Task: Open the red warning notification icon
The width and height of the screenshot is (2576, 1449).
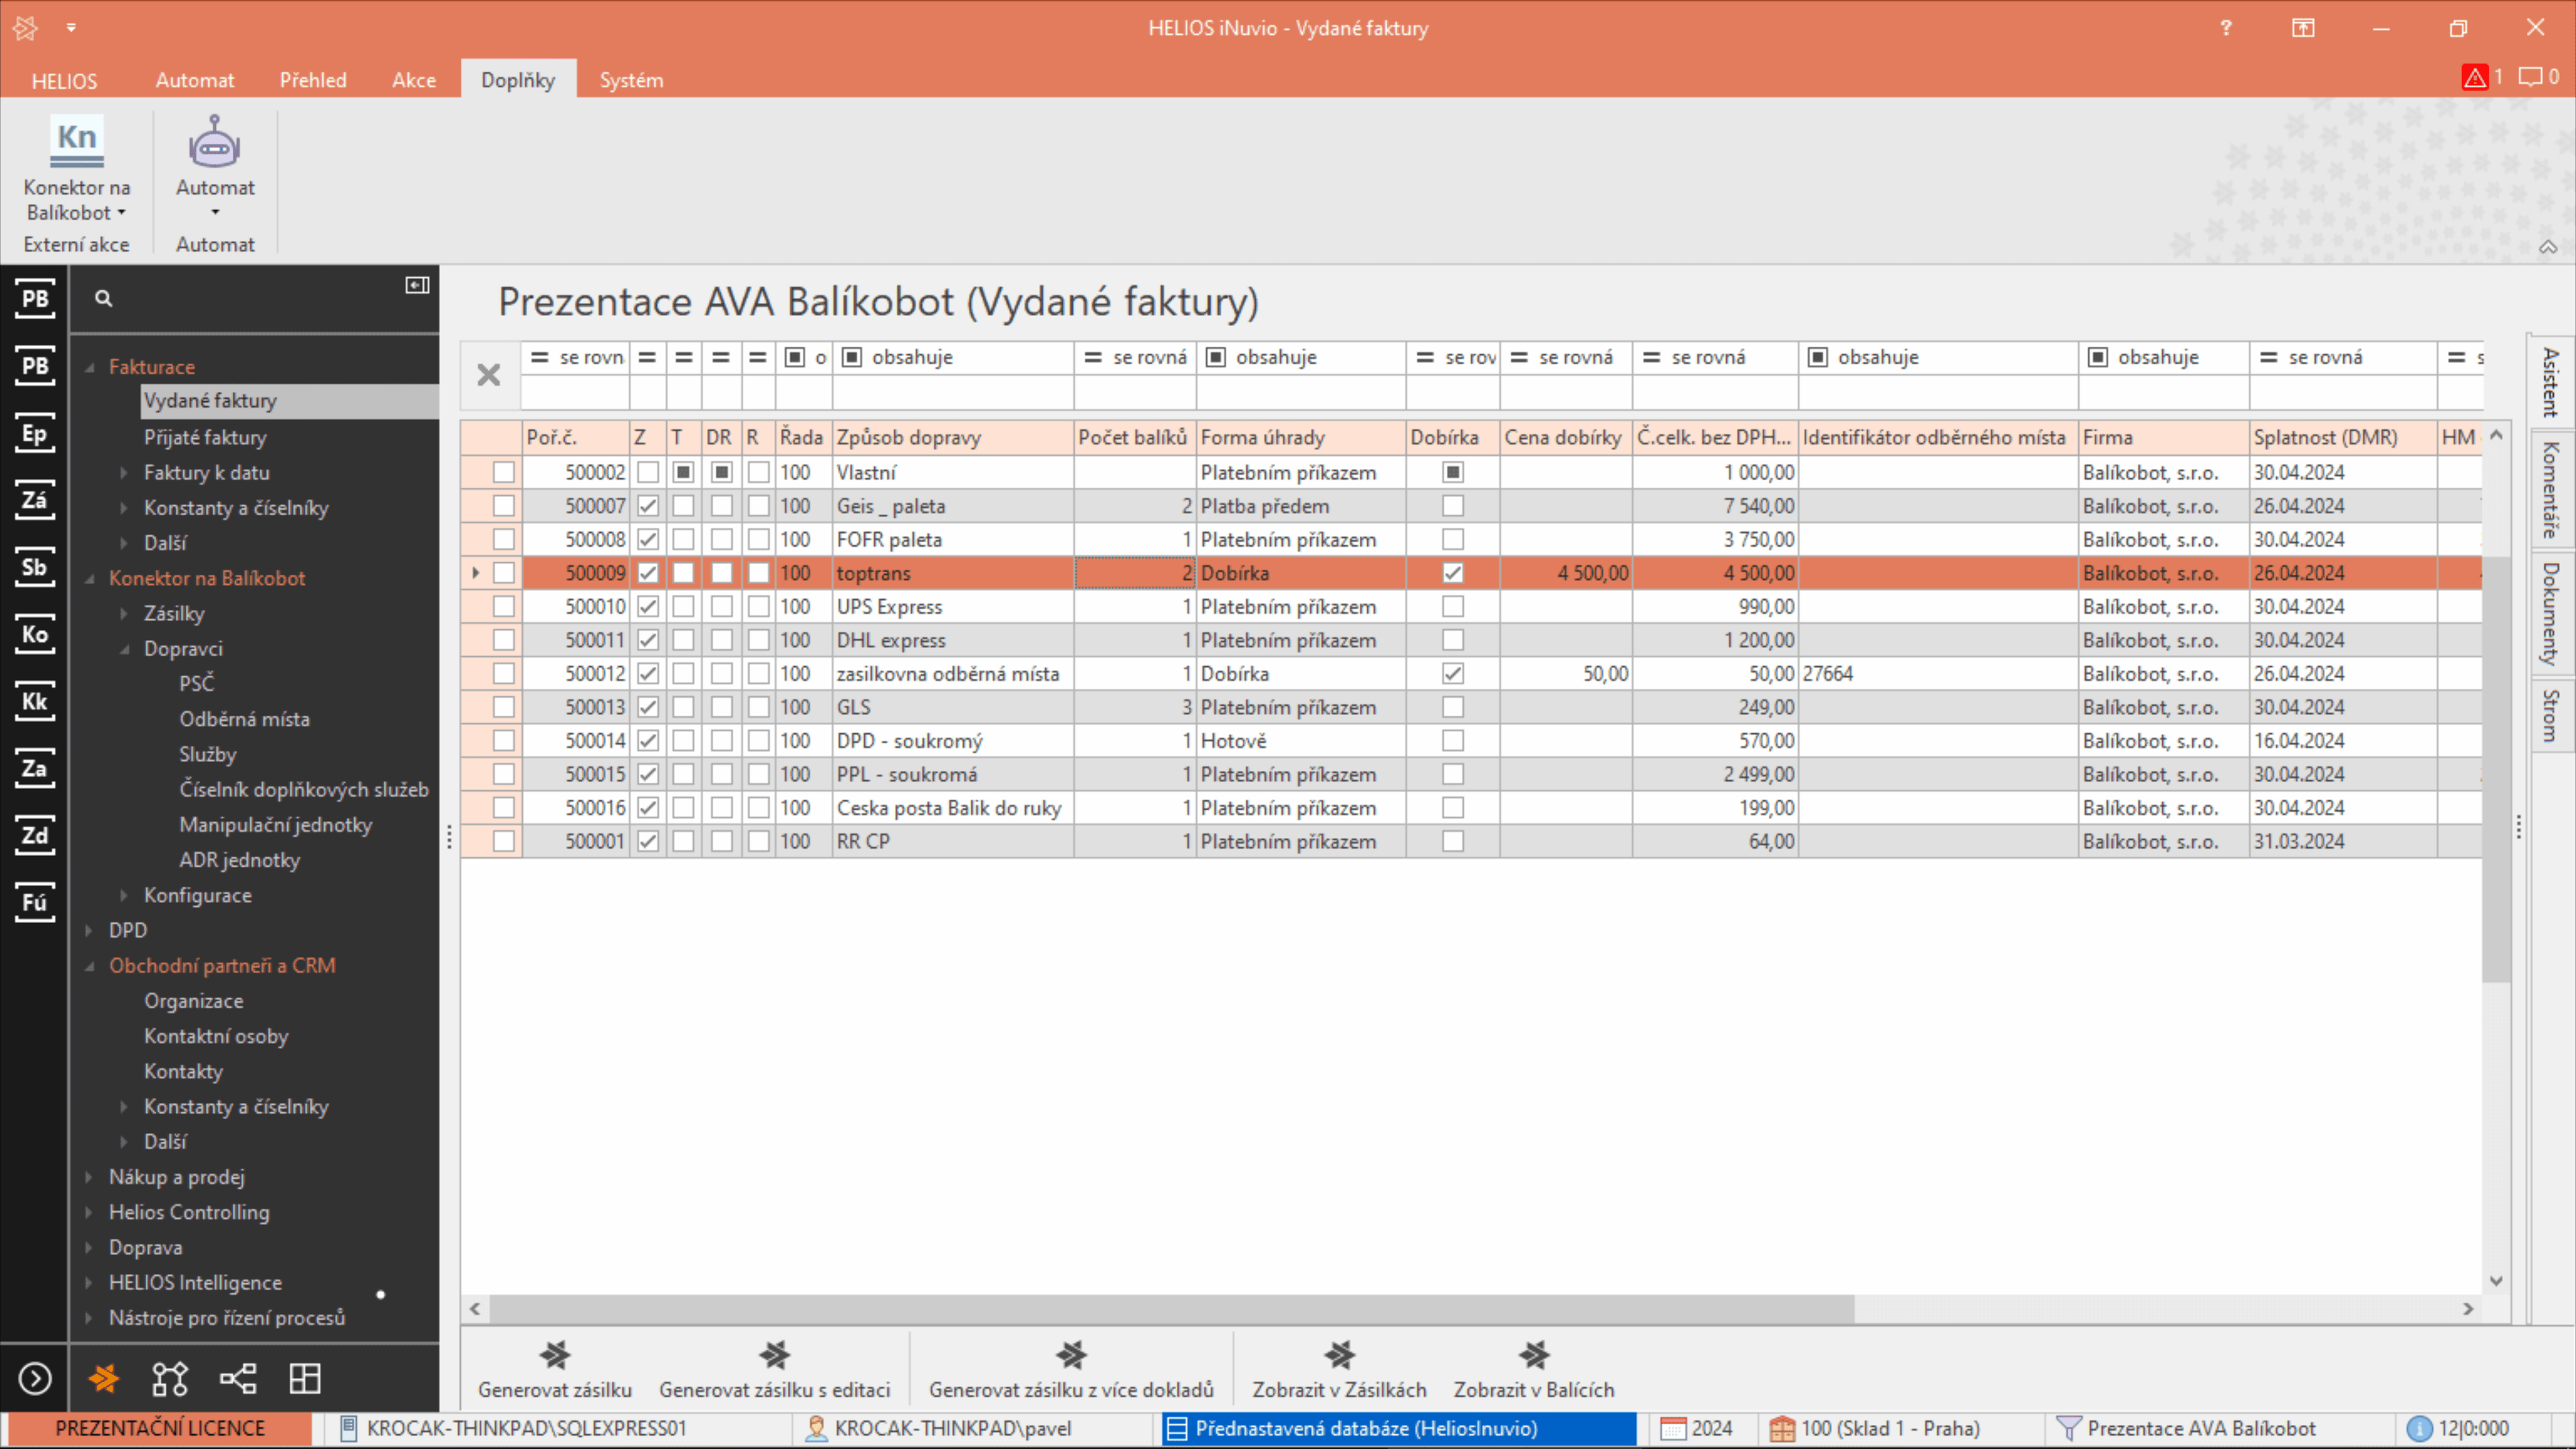Action: (2475, 77)
